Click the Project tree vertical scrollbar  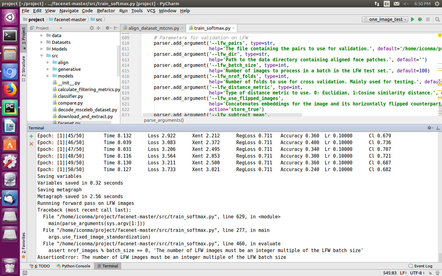pyautogui.click(x=118, y=61)
